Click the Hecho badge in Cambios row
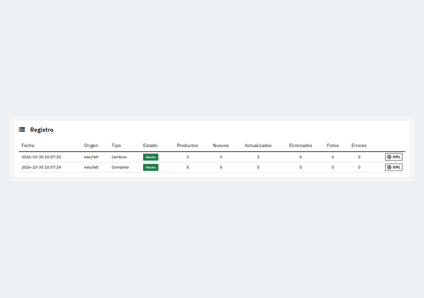This screenshot has height=298, width=424. point(151,157)
